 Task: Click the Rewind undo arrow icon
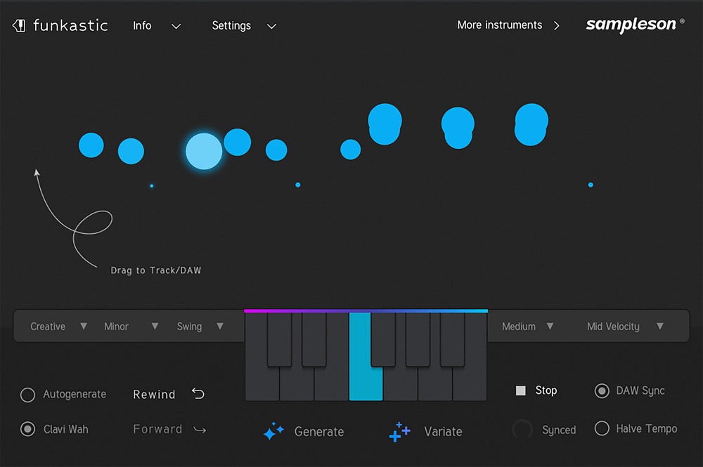198,393
